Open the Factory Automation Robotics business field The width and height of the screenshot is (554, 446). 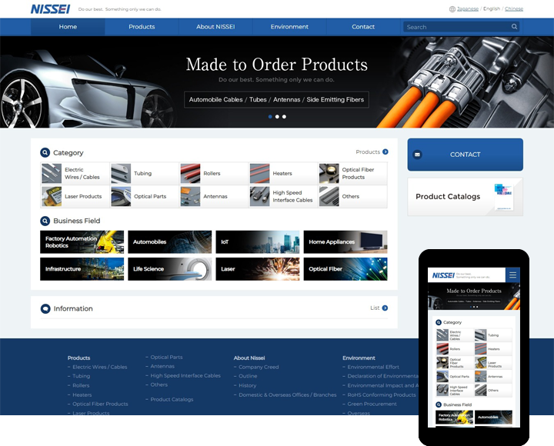coord(82,242)
